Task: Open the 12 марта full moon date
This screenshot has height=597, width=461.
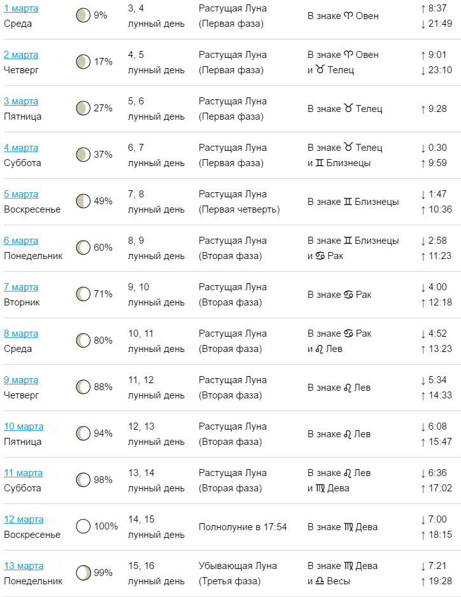Action: coord(24,519)
